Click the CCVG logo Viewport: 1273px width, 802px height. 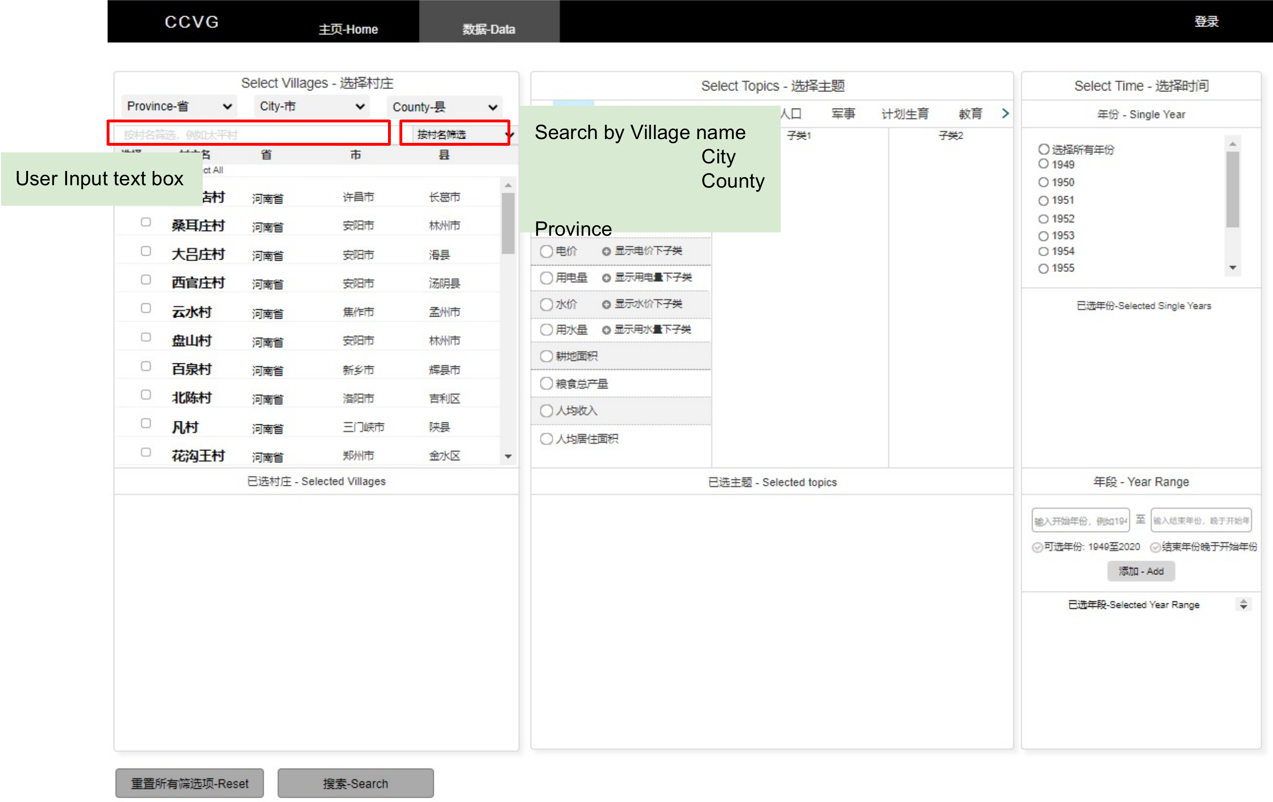tap(191, 22)
